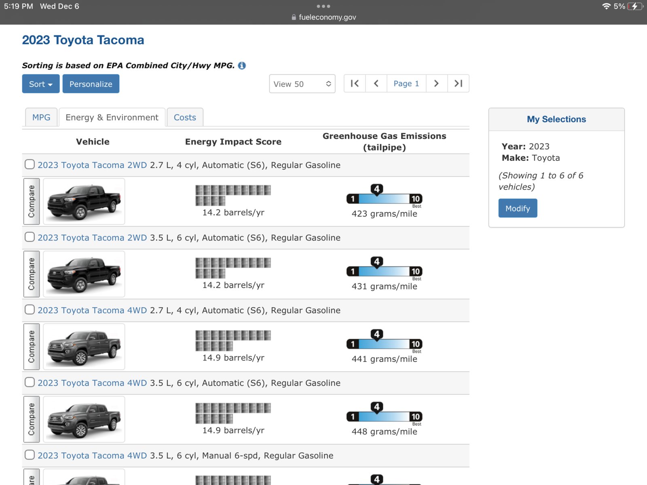Click the 448 grams/mile value

click(384, 432)
